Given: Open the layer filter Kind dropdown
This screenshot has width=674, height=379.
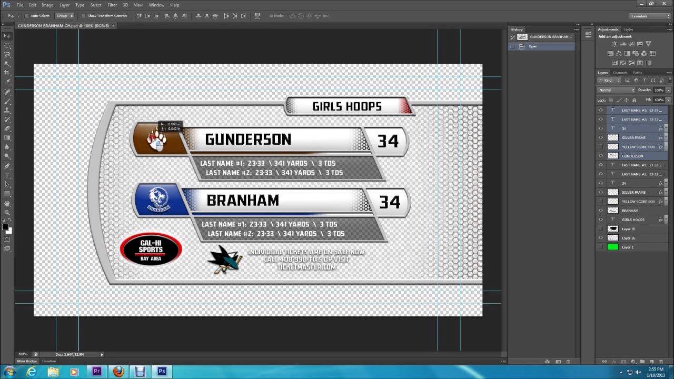Looking at the screenshot, I should [x=609, y=81].
